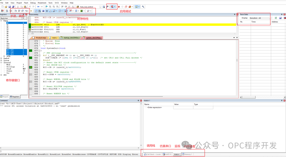The width and height of the screenshot is (286, 157).
Task: Expand the xPSR register node
Action: [x=4, y=56]
